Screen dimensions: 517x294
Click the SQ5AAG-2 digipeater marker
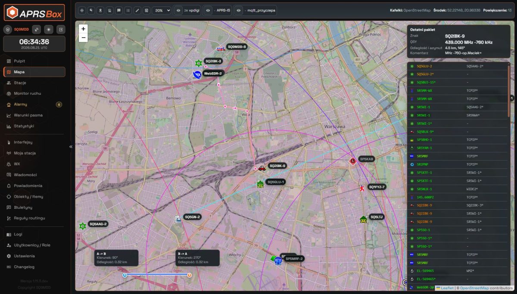83,226
